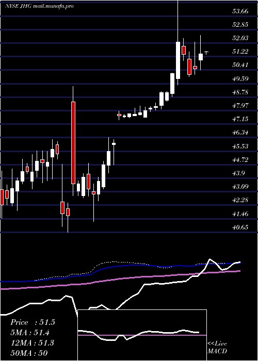Select the 43.09 price label

click(x=240, y=187)
